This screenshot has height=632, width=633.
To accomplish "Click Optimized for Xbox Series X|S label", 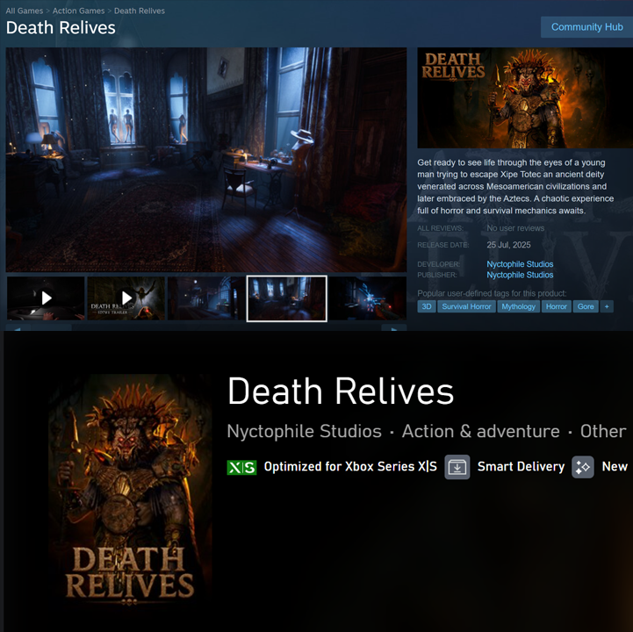I will pyautogui.click(x=350, y=466).
